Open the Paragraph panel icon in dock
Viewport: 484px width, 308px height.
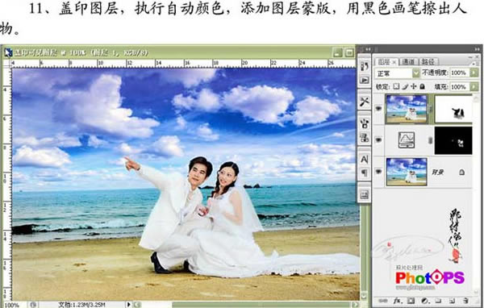[x=365, y=173]
